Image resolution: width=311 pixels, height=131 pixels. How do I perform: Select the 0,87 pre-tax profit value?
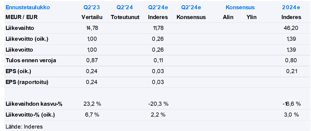[92, 60]
